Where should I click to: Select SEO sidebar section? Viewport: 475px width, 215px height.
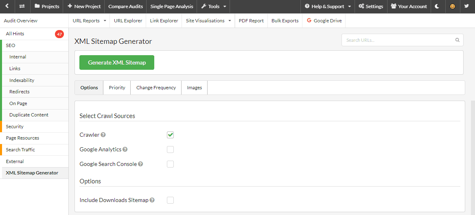tap(34, 45)
